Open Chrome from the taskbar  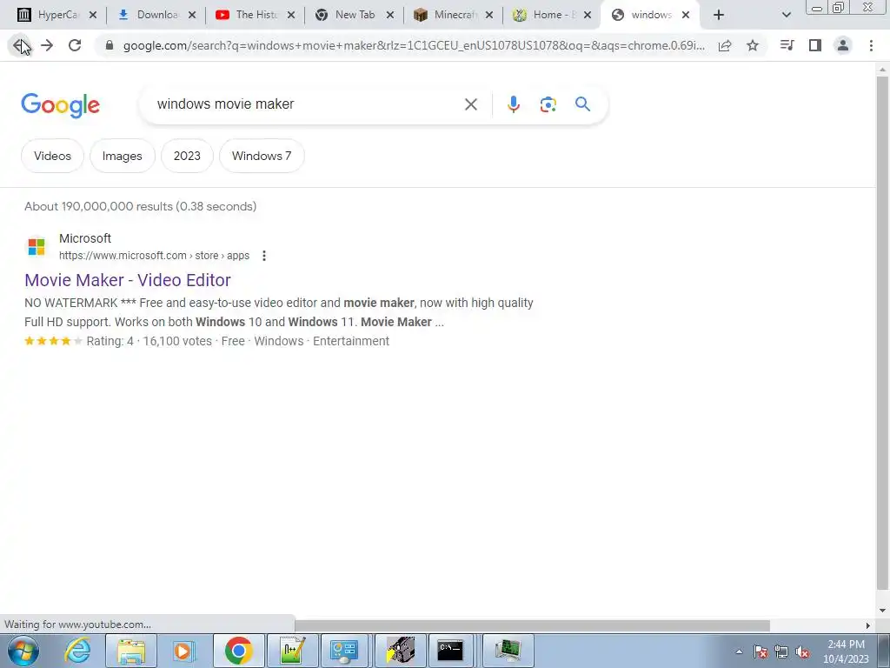click(238, 651)
